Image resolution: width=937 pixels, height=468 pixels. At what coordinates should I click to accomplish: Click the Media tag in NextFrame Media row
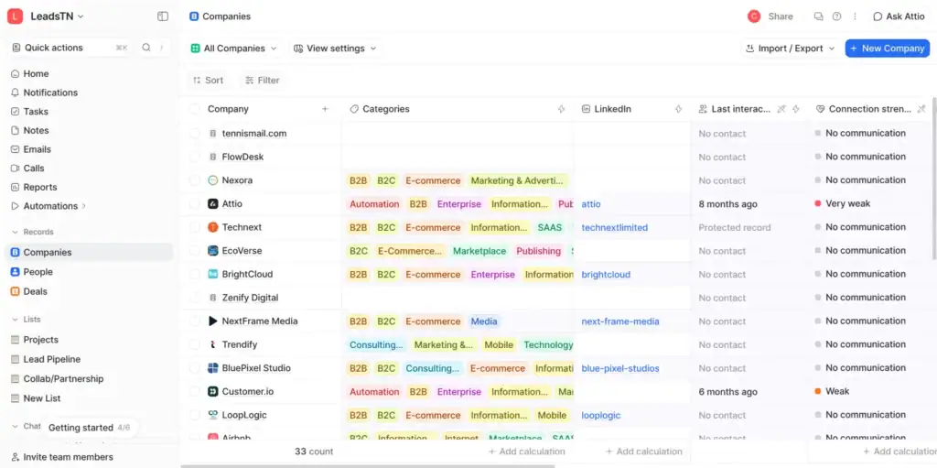(484, 321)
